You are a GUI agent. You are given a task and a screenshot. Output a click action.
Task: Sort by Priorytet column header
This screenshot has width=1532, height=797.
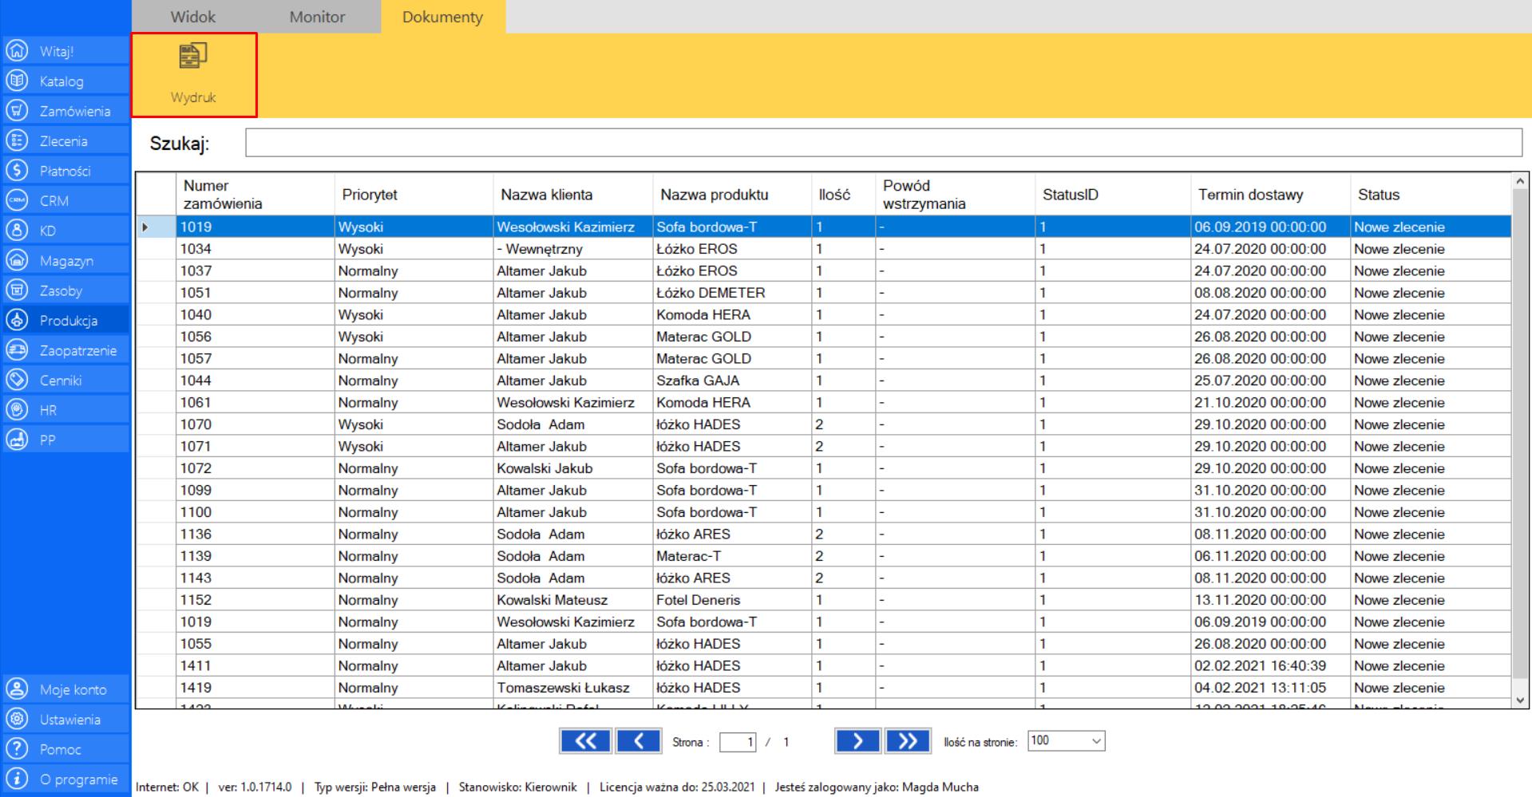(x=414, y=194)
